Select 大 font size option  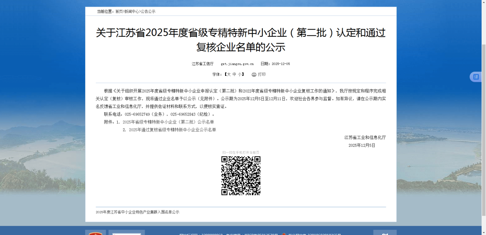click(x=229, y=74)
